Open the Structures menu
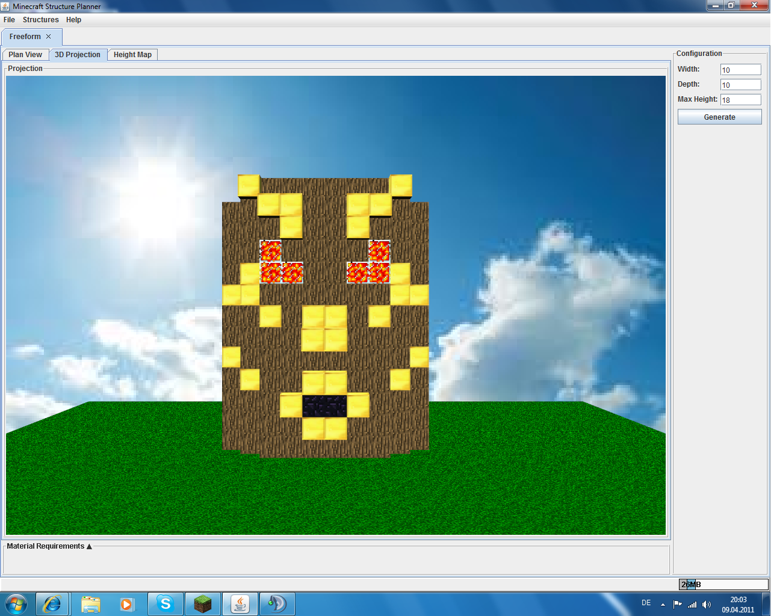 (40, 20)
